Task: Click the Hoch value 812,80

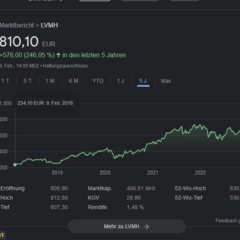Action: click(59, 198)
